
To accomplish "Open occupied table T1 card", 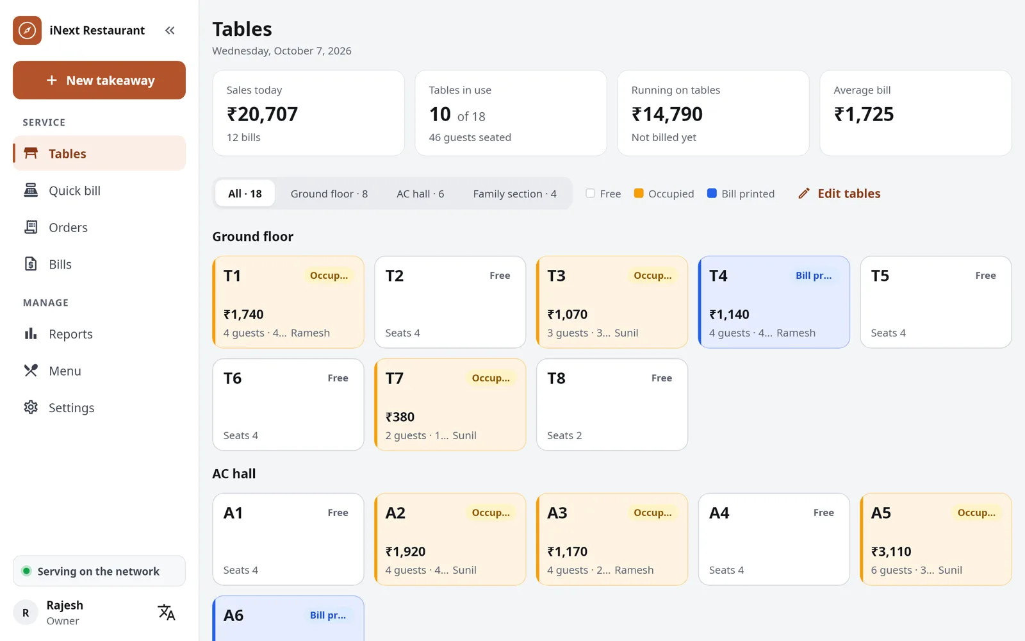I will [288, 302].
